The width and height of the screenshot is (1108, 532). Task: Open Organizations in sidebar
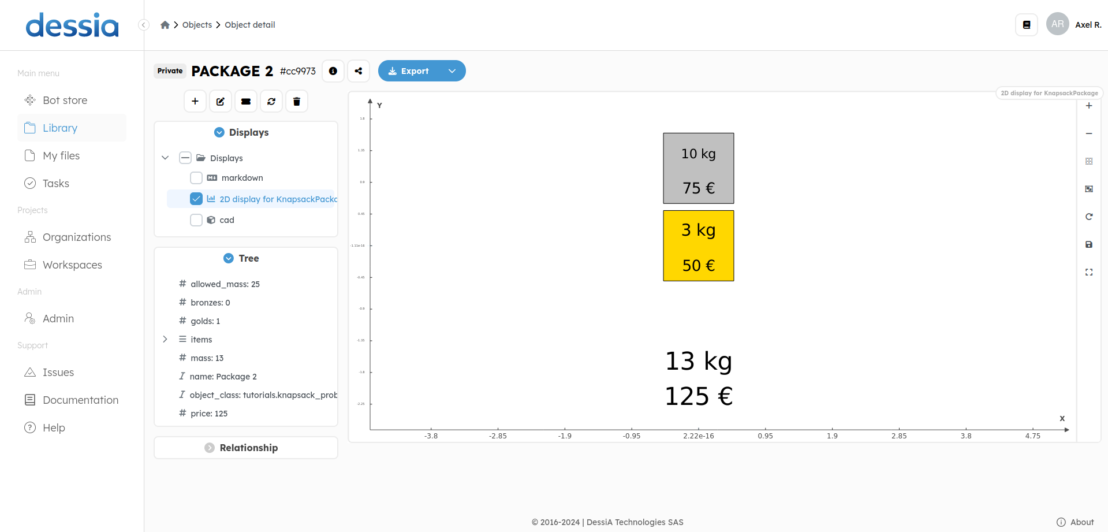[x=72, y=237]
